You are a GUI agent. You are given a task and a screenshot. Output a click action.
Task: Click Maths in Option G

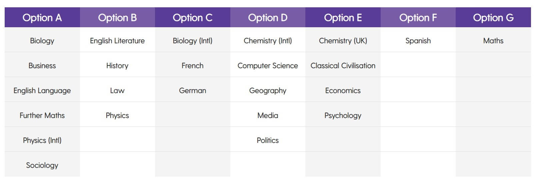(x=493, y=41)
